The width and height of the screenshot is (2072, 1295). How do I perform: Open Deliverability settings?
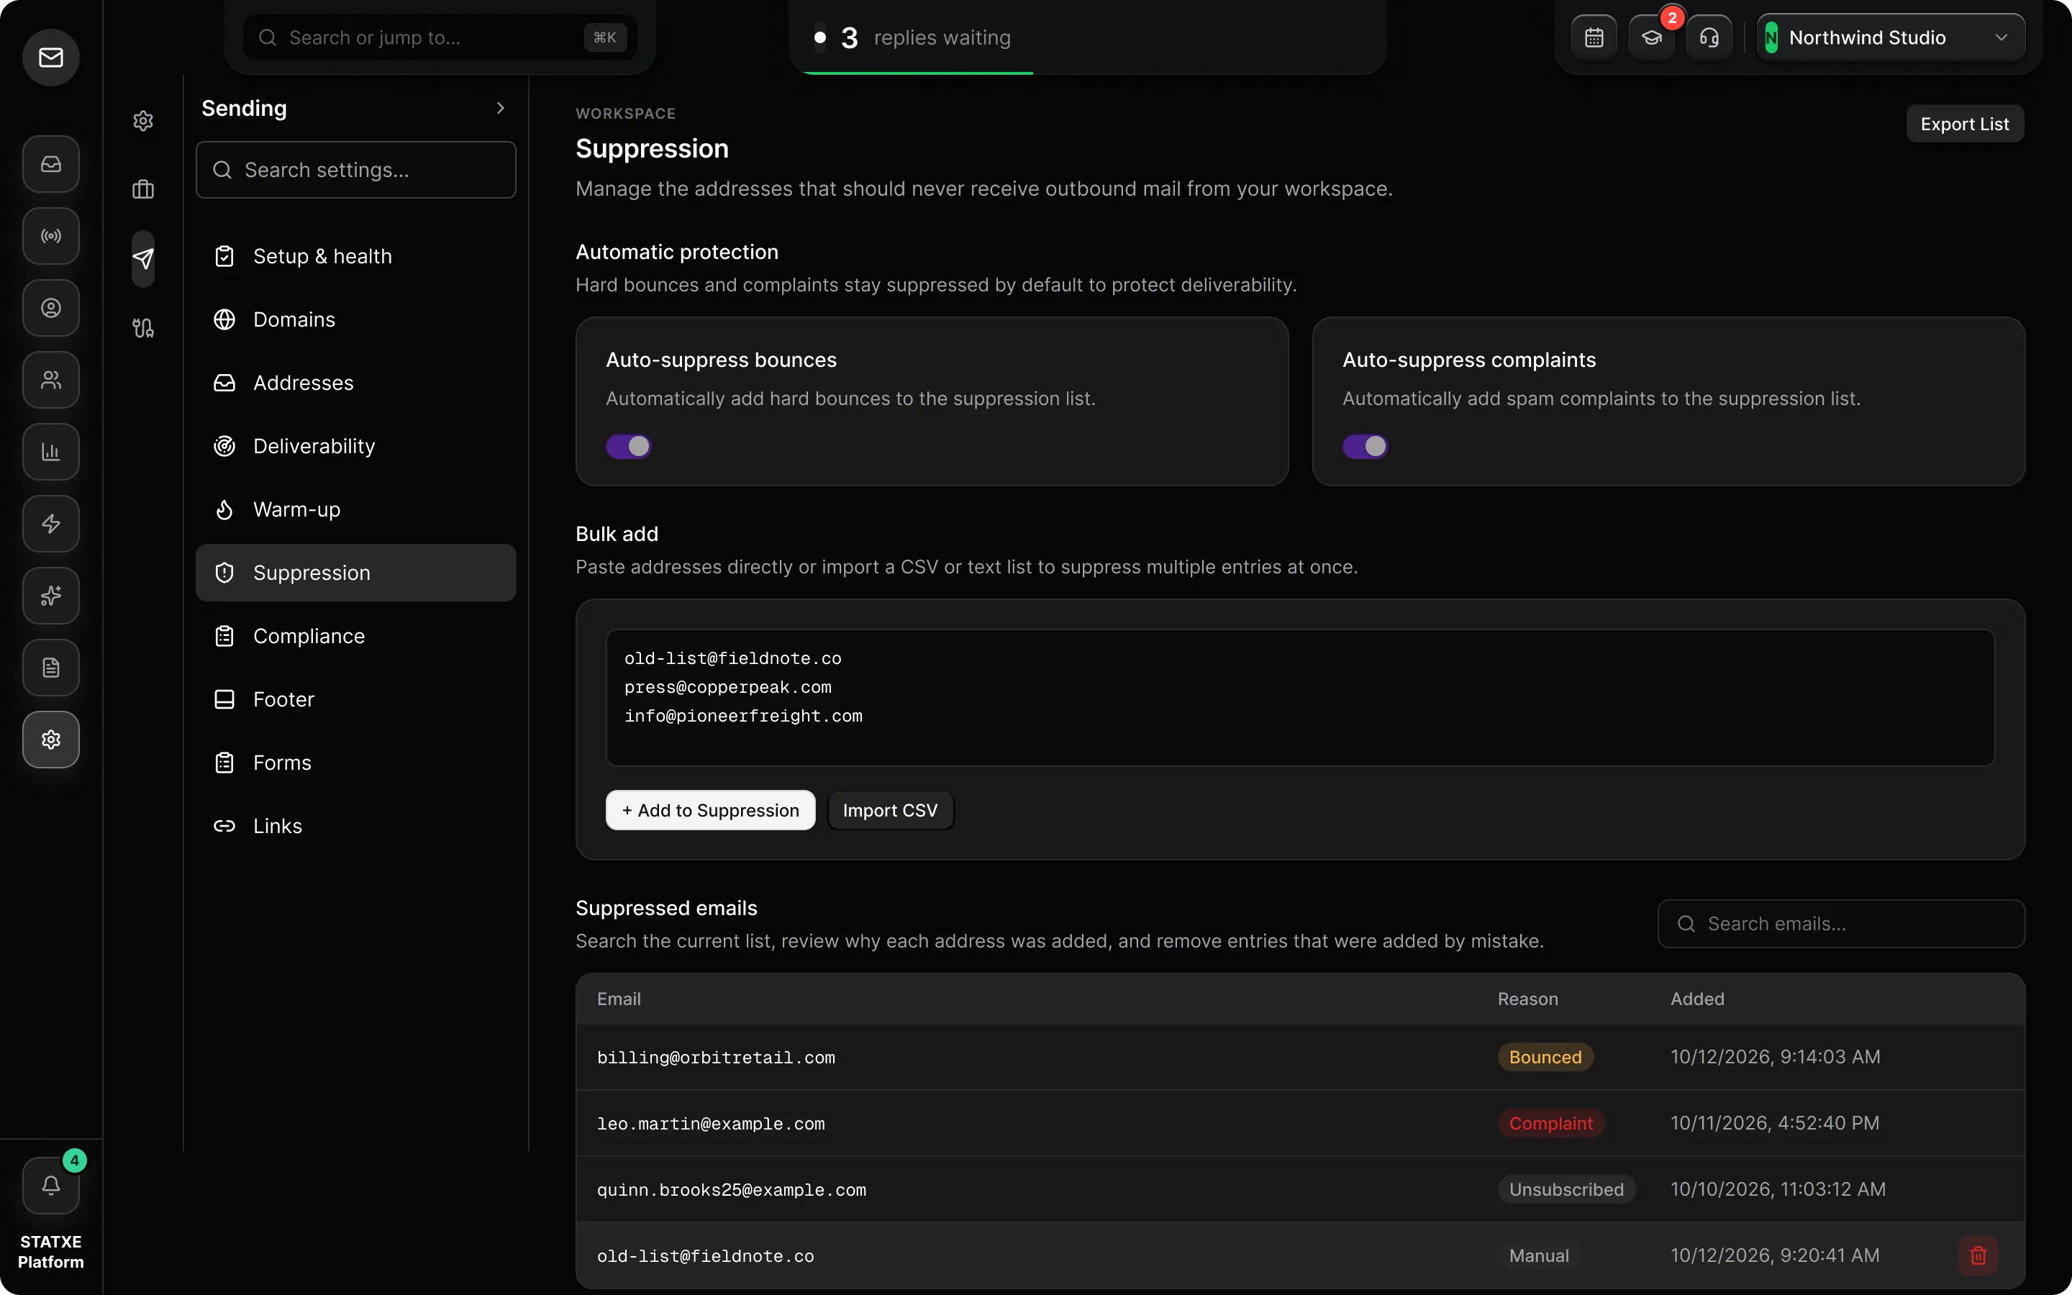click(355, 446)
